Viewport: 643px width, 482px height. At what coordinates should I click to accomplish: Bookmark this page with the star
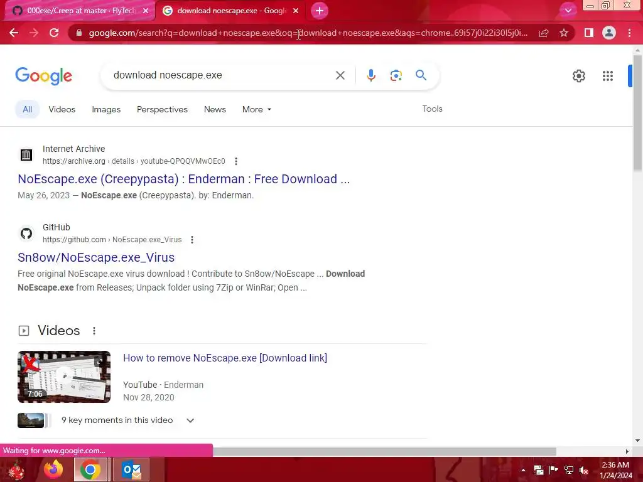point(564,33)
